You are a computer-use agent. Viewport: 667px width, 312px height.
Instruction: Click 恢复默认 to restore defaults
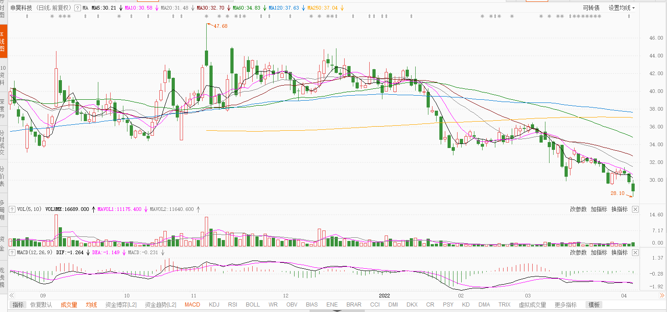tap(41, 305)
